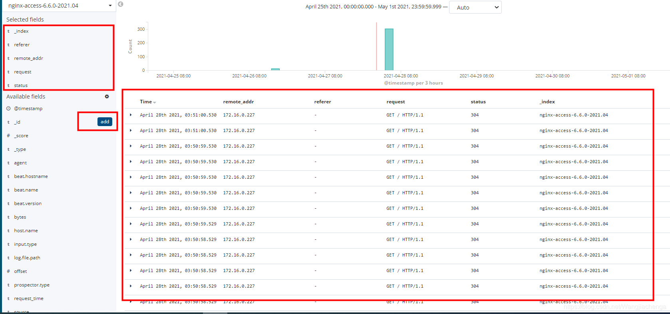Open the Available fields gear settings
Screen dimensions: 670x314
pyautogui.click(x=107, y=97)
